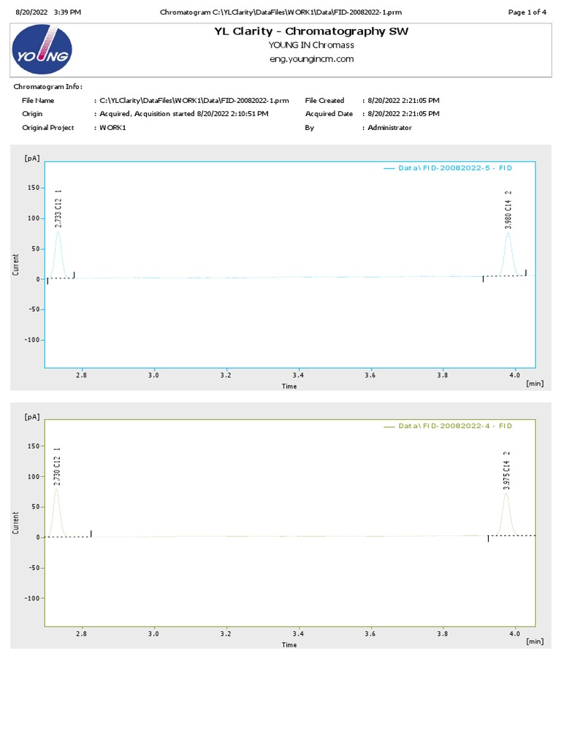Screen dimensions: 561x748
Task: Click the FID-20082022-5 legend entry
Action: click(x=448, y=168)
